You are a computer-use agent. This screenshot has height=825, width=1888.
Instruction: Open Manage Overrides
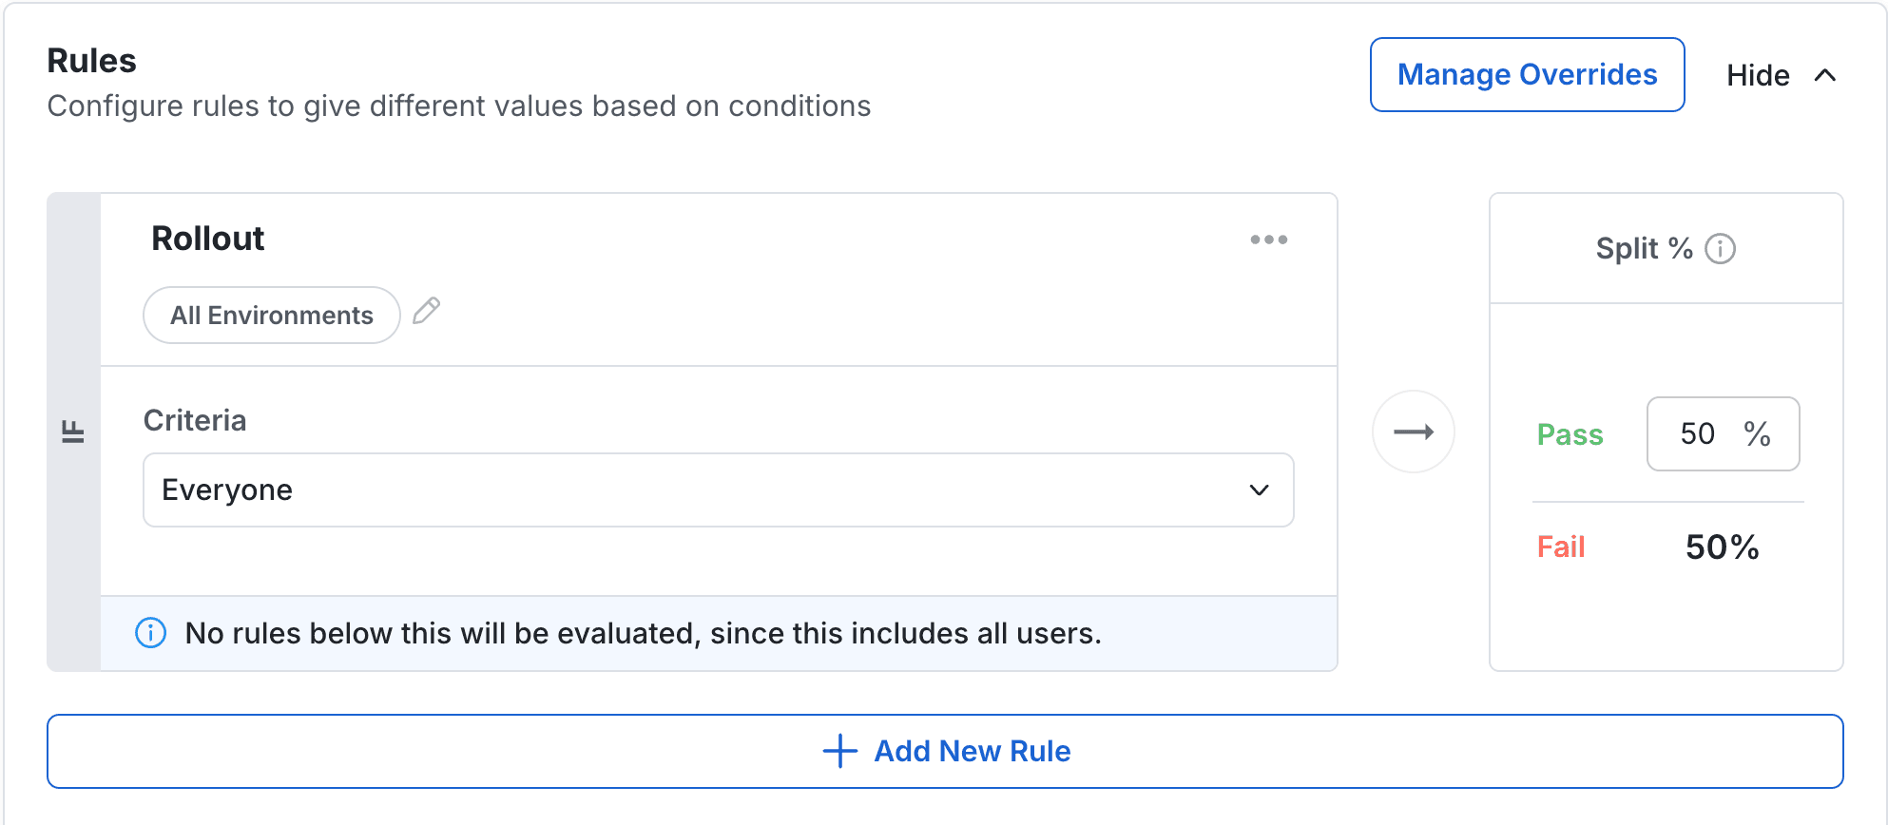[1526, 74]
